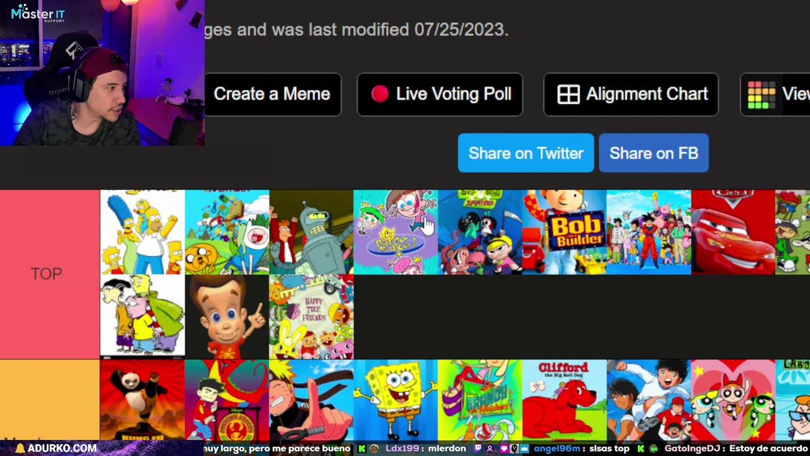Select The Simpsons thumbnail in TOP row
The height and width of the screenshot is (456, 810).
coord(142,232)
